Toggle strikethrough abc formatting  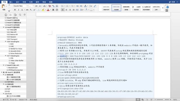[x=27, y=10]
